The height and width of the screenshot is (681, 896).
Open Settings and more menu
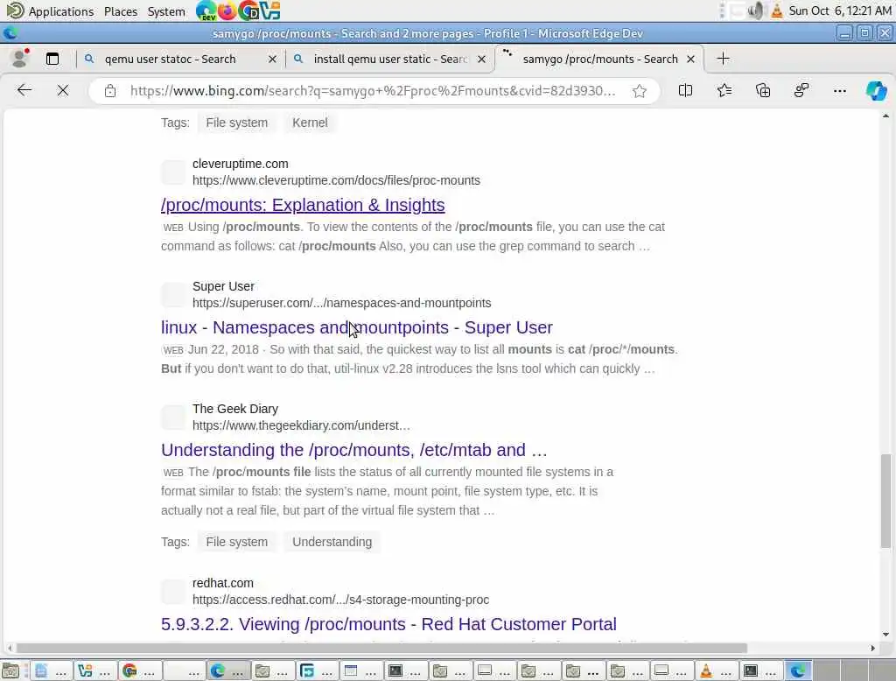pyautogui.click(x=839, y=90)
